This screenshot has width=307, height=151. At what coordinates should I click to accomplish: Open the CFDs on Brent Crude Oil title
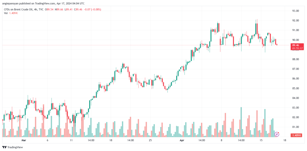[17, 9]
